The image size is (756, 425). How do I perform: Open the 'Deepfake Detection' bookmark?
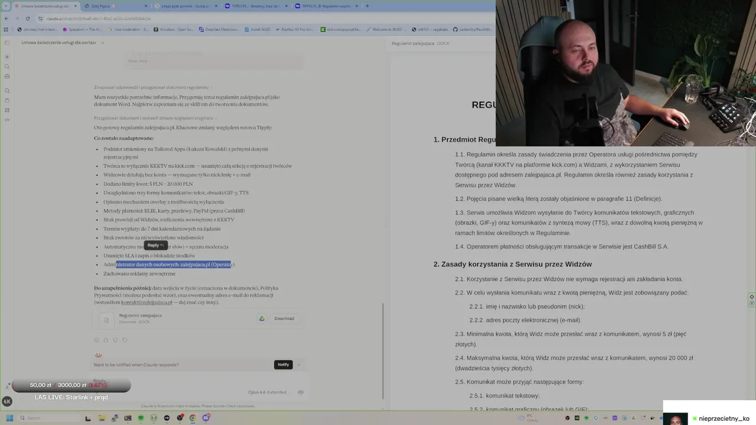click(x=219, y=29)
